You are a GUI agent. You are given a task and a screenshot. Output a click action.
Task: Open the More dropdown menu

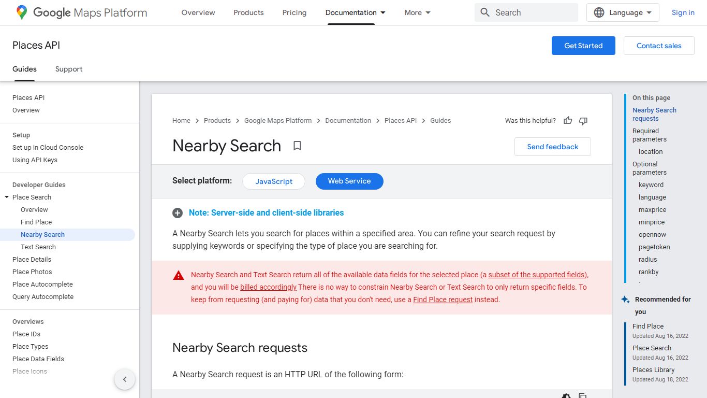tap(418, 12)
